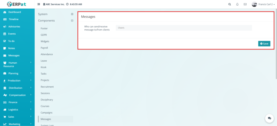Viewport: 277px width, 126px height.
Task: Click the Sales cart icon
Action: [5, 117]
